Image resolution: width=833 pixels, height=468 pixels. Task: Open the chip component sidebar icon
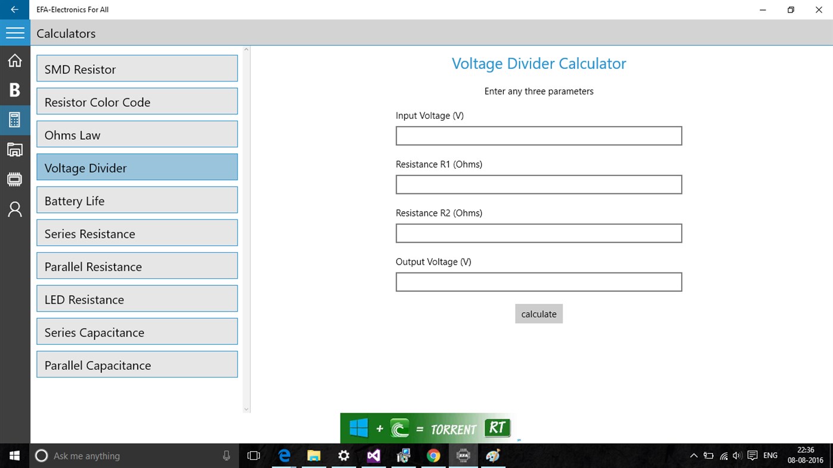pyautogui.click(x=15, y=179)
